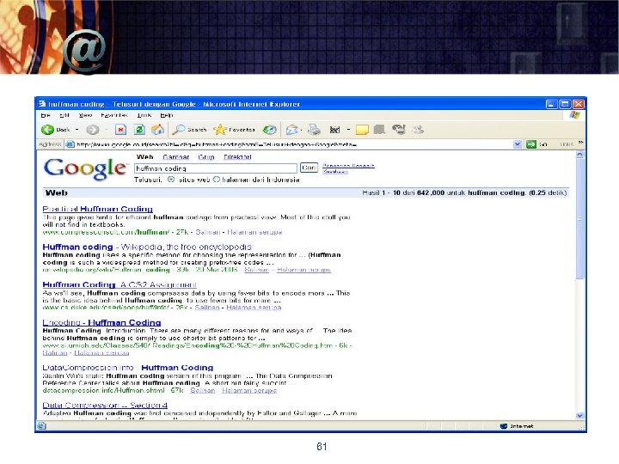The height and width of the screenshot is (464, 619).
Task: Click the gray toolbar icon before Messenger
Action: point(399,130)
